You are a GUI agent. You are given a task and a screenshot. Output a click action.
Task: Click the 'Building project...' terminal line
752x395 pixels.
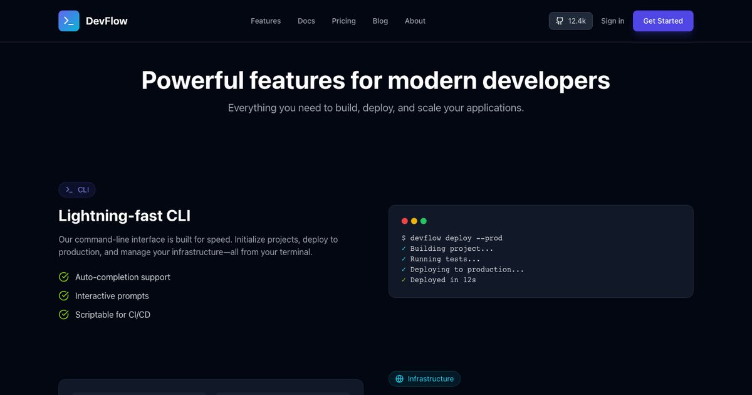447,249
